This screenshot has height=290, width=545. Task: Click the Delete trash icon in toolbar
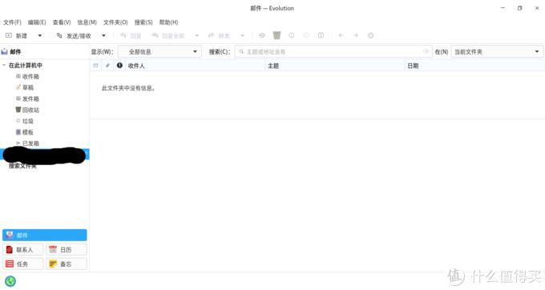pos(277,35)
